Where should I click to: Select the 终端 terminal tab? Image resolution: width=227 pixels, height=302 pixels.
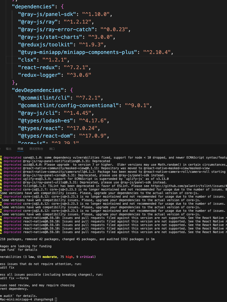[x=20, y=149]
